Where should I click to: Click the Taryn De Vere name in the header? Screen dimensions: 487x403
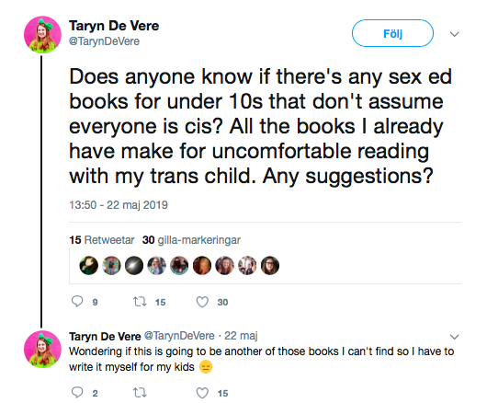[x=114, y=26]
